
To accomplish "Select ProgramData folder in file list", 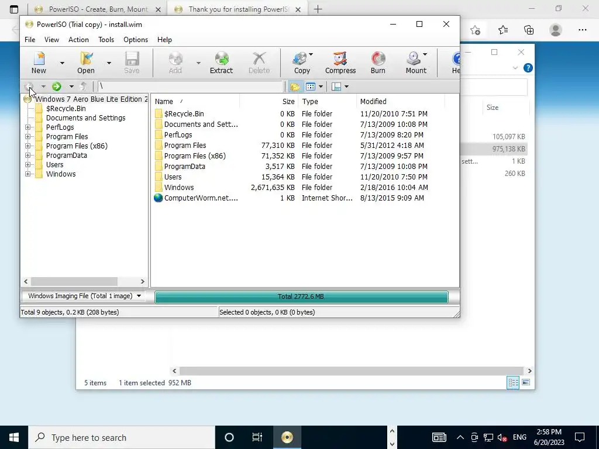I will (x=184, y=167).
